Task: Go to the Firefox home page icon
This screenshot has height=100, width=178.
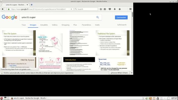Action: pos(120,9)
